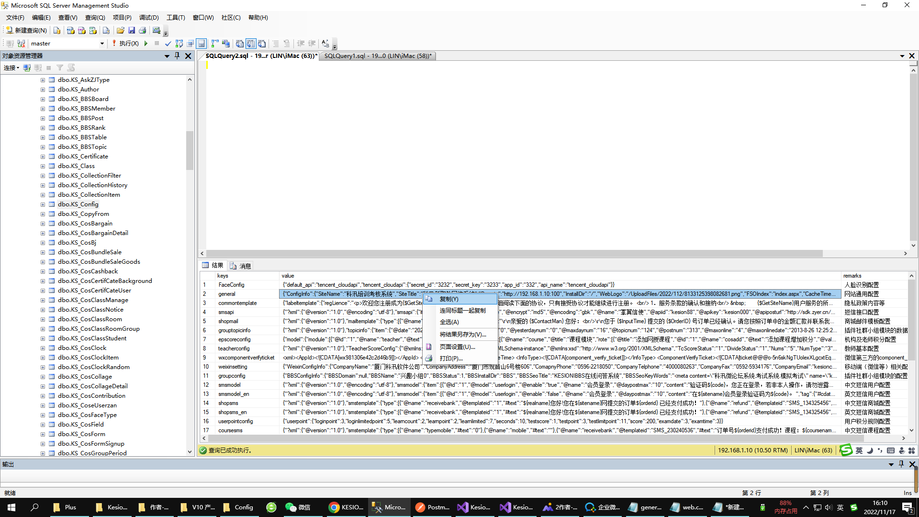Open the master database dropdown
919x517 pixels.
coord(101,44)
